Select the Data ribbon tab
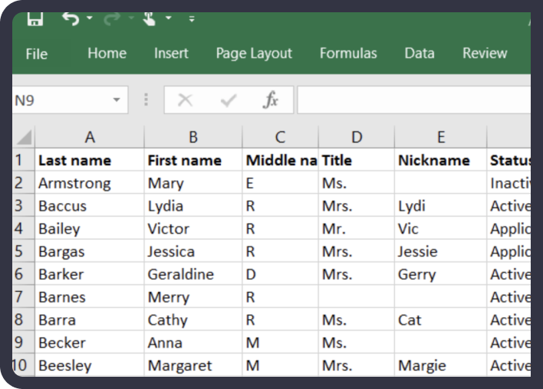This screenshot has width=543, height=389. point(420,54)
